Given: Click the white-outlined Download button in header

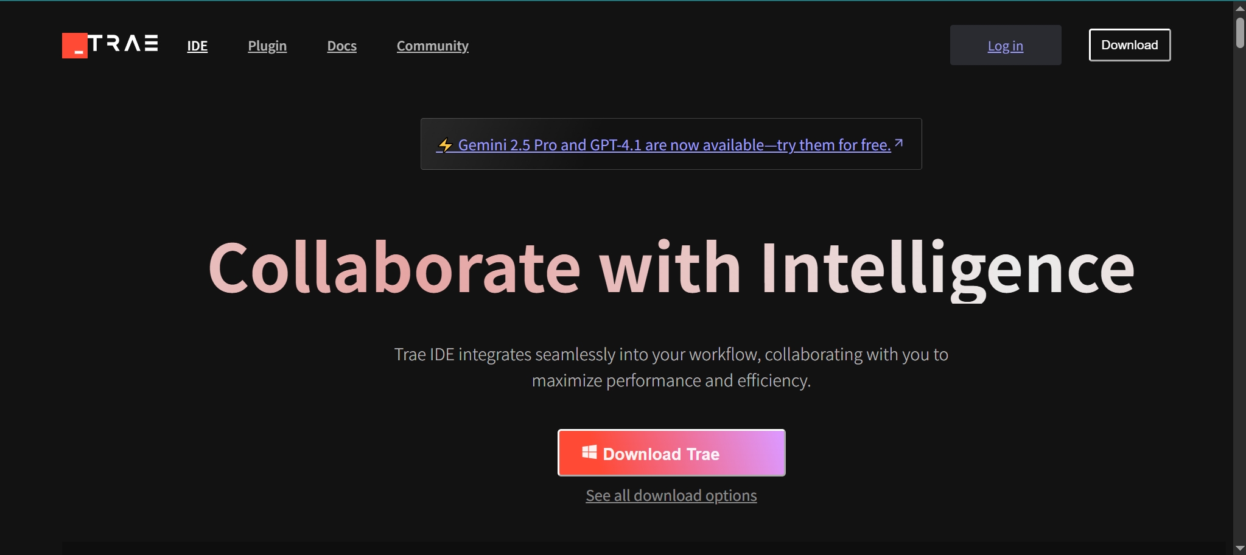Looking at the screenshot, I should [x=1129, y=45].
